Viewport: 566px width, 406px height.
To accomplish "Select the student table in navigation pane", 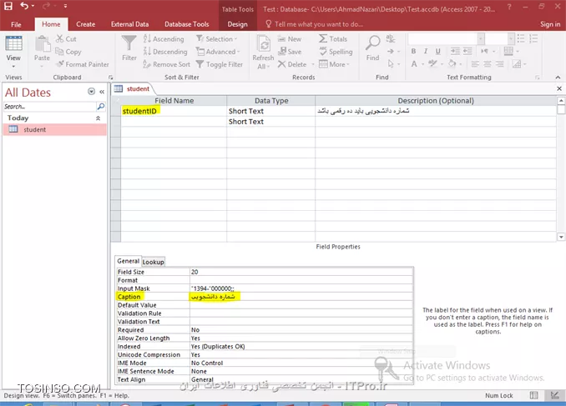I will pyautogui.click(x=35, y=130).
